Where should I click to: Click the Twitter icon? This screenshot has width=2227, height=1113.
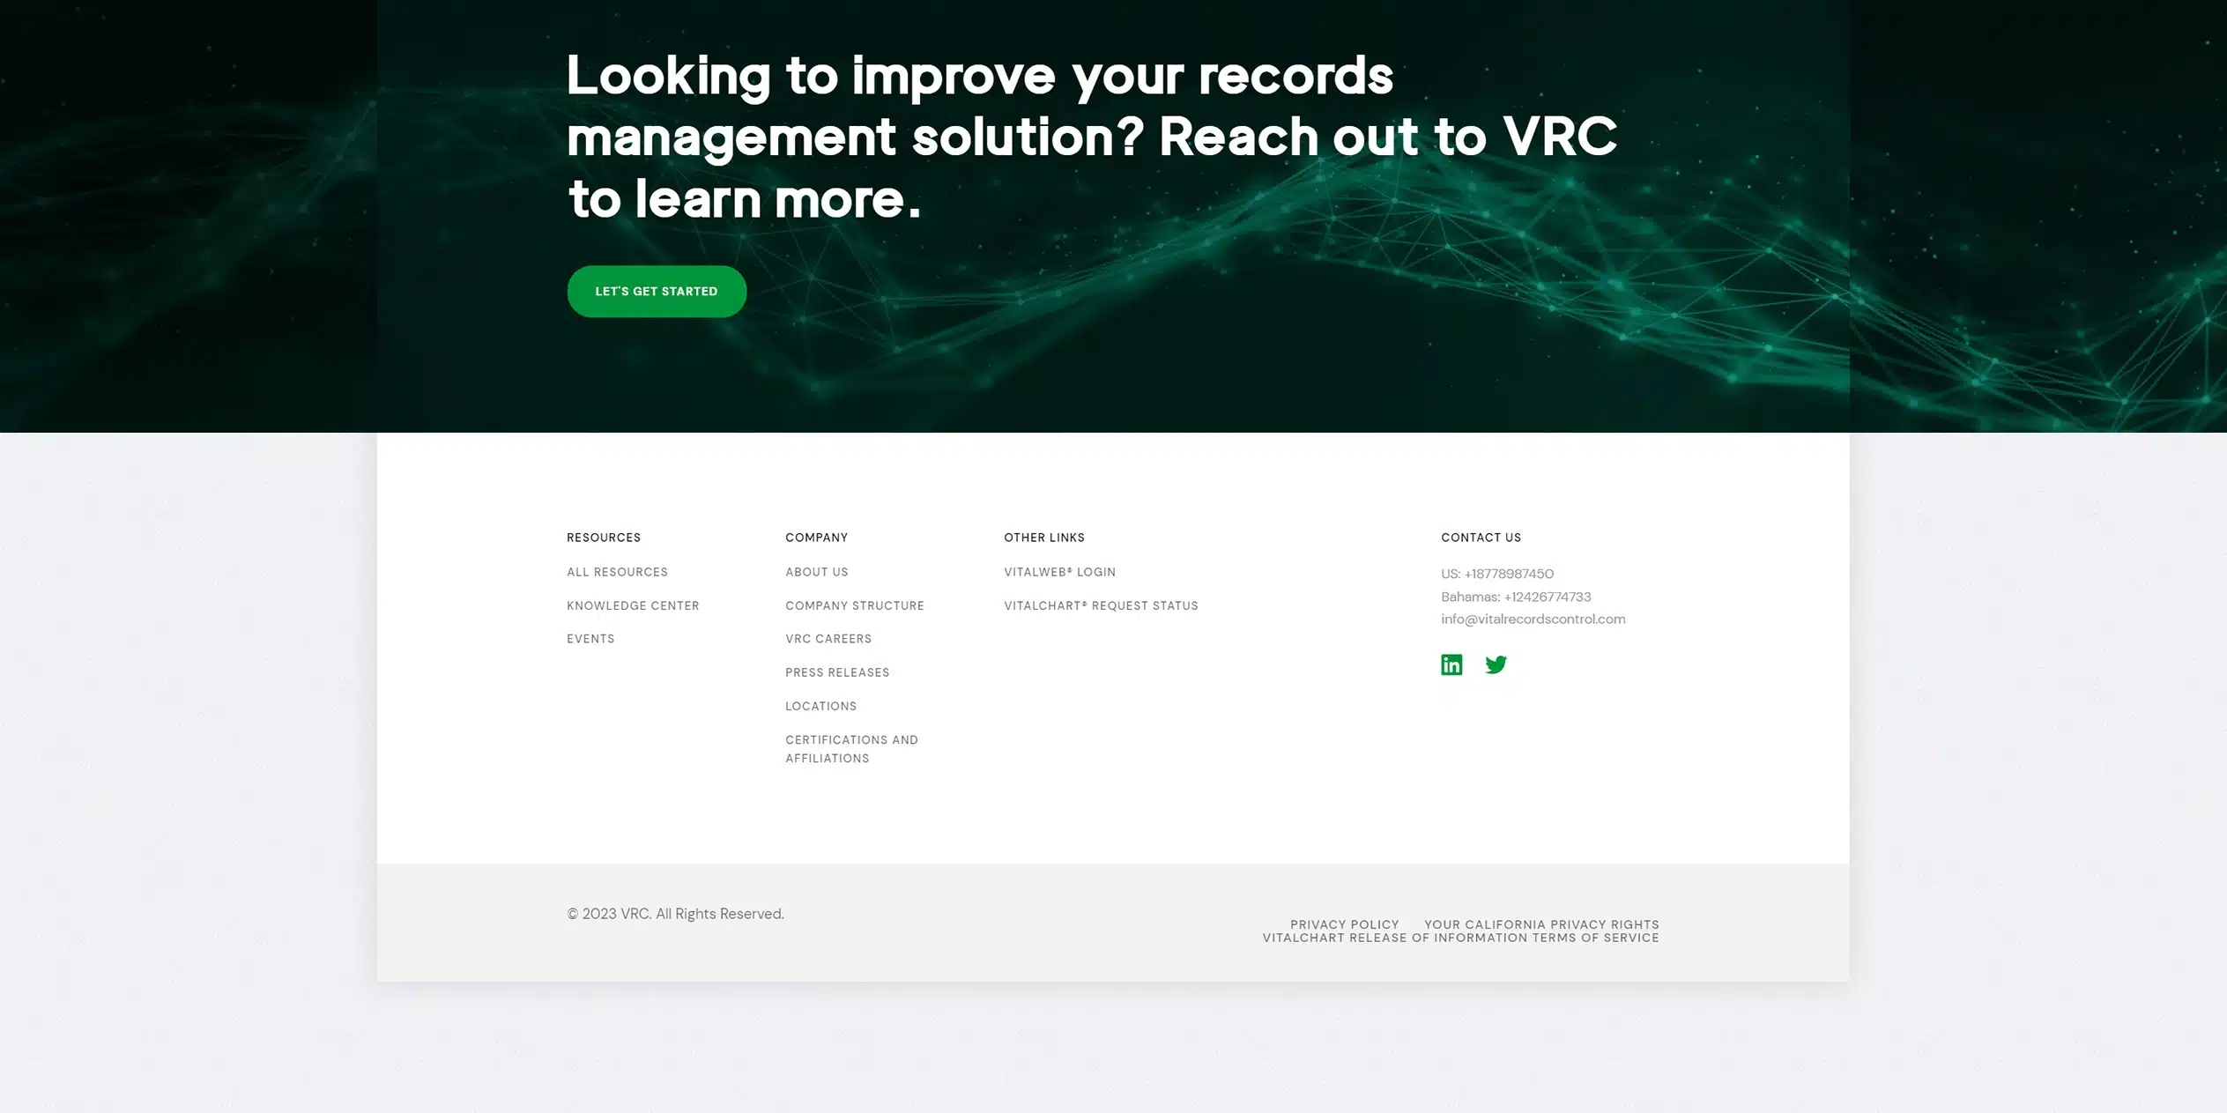pos(1496,664)
